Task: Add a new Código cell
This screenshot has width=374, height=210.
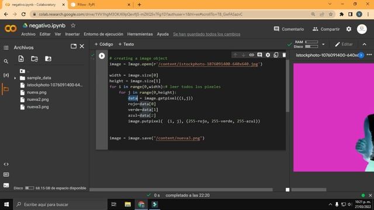Action: pos(103,44)
